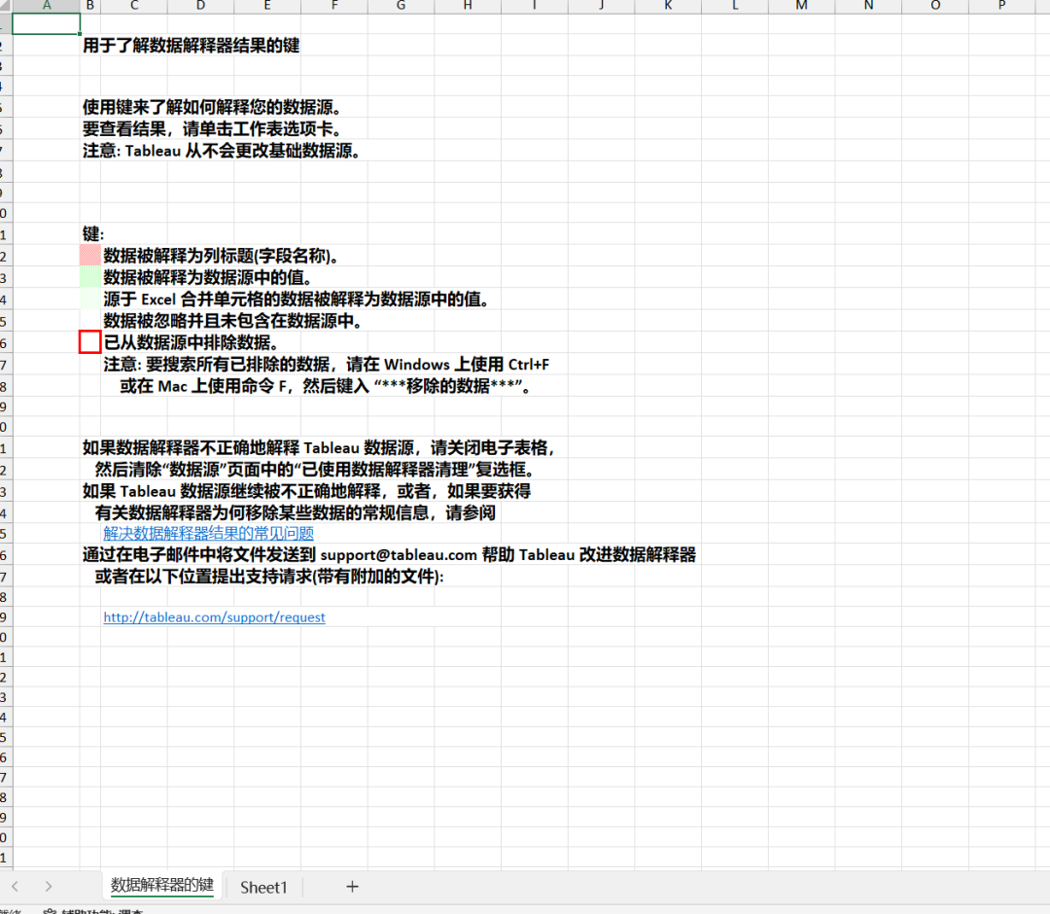The image size is (1050, 914).
Task: Click the line containing support@tableau.com
Action: pos(389,554)
